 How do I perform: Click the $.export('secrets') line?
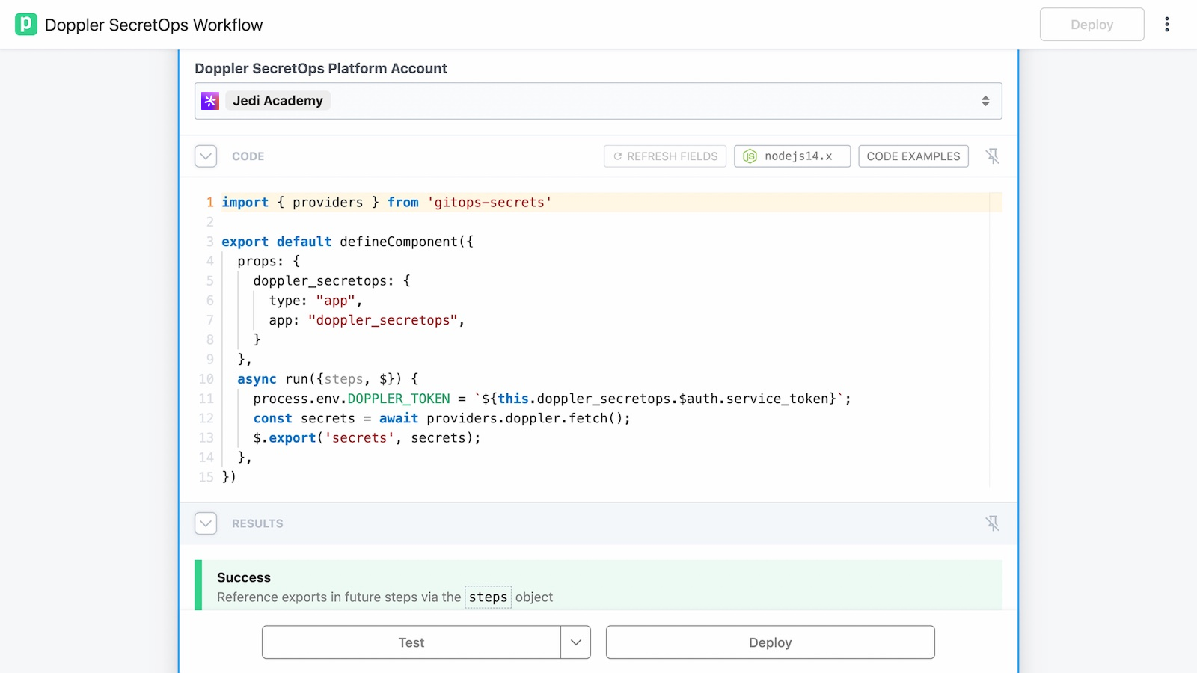[x=367, y=438]
